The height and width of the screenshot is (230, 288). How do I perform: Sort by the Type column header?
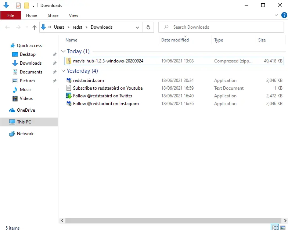(x=219, y=40)
